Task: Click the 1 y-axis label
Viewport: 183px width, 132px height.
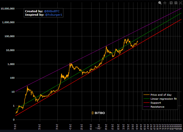Action: point(14,106)
